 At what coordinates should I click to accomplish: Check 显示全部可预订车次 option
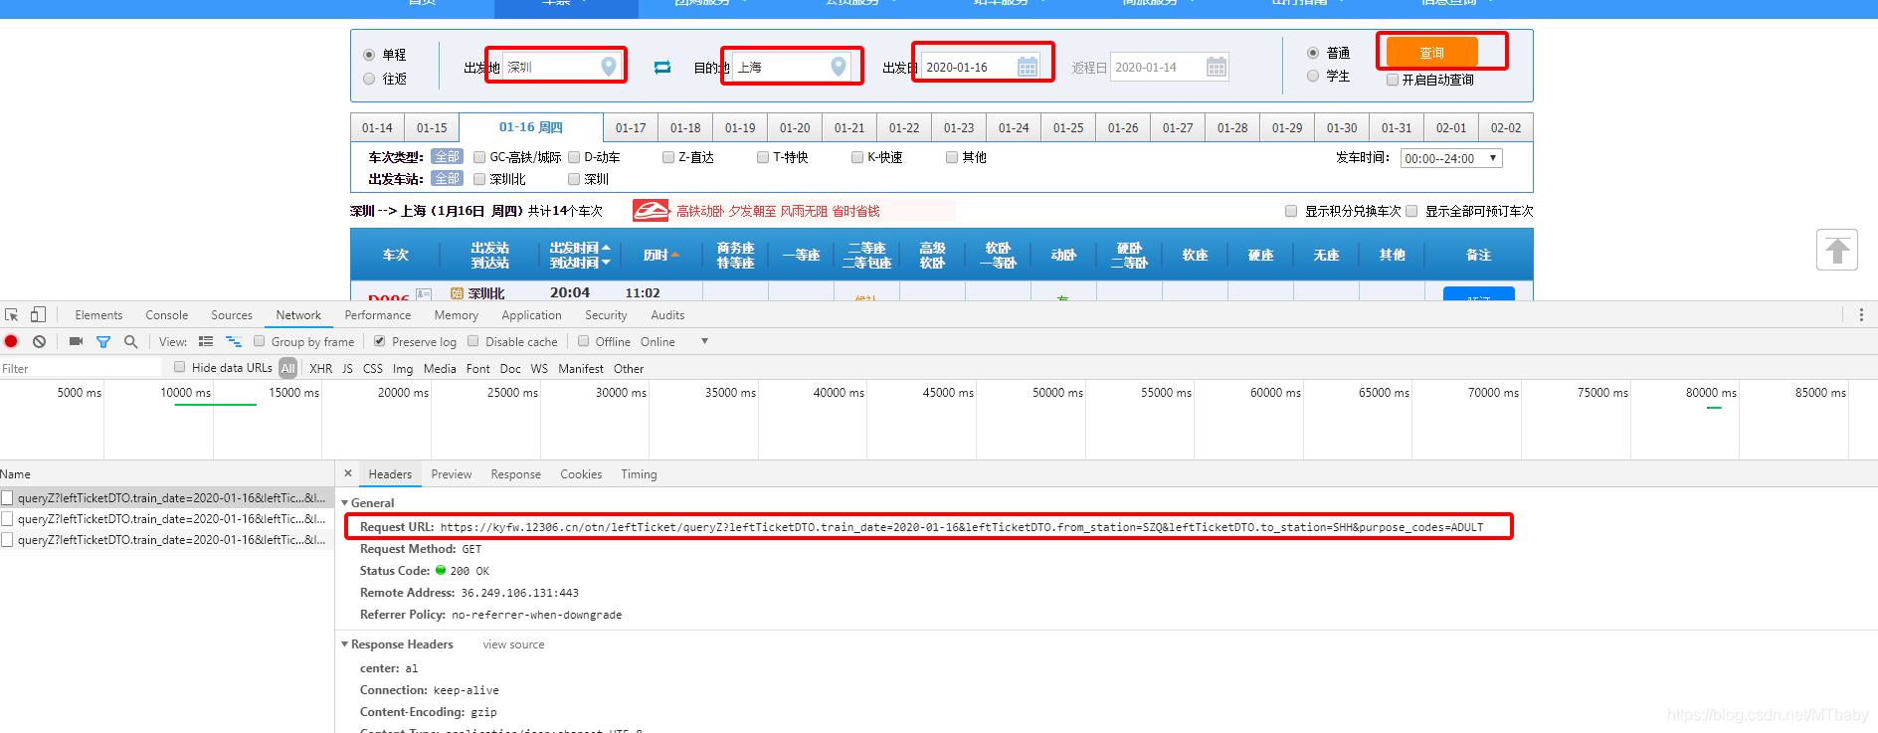point(1411,211)
